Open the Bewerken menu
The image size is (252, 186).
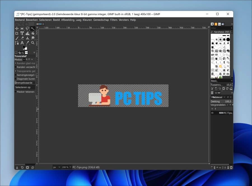tap(32, 20)
